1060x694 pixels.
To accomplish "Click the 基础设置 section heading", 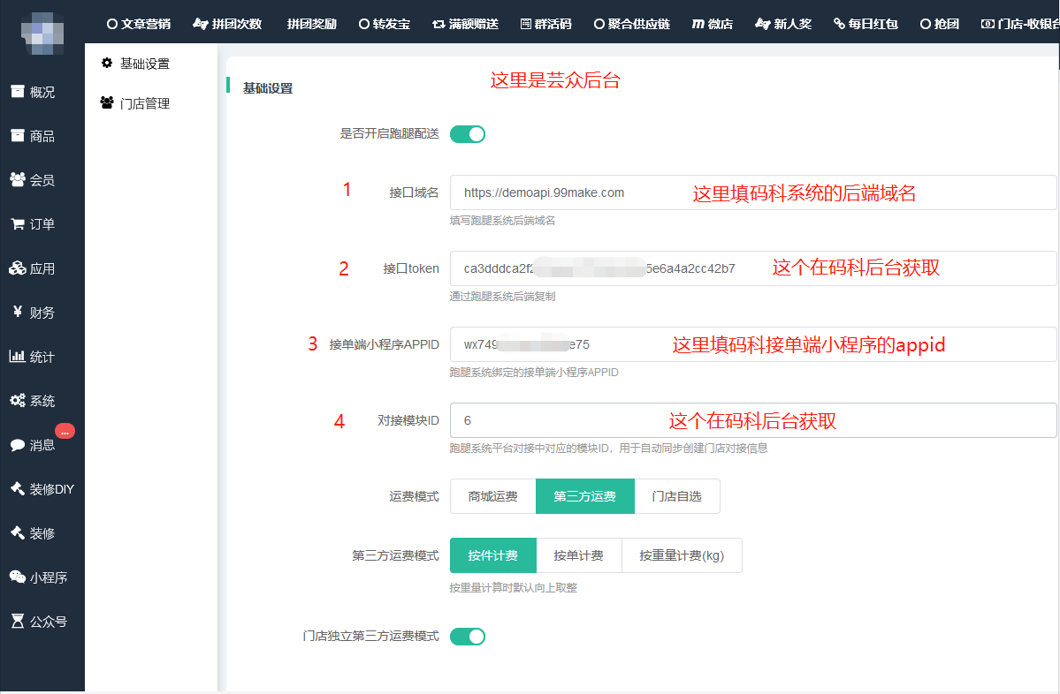I will tap(268, 88).
